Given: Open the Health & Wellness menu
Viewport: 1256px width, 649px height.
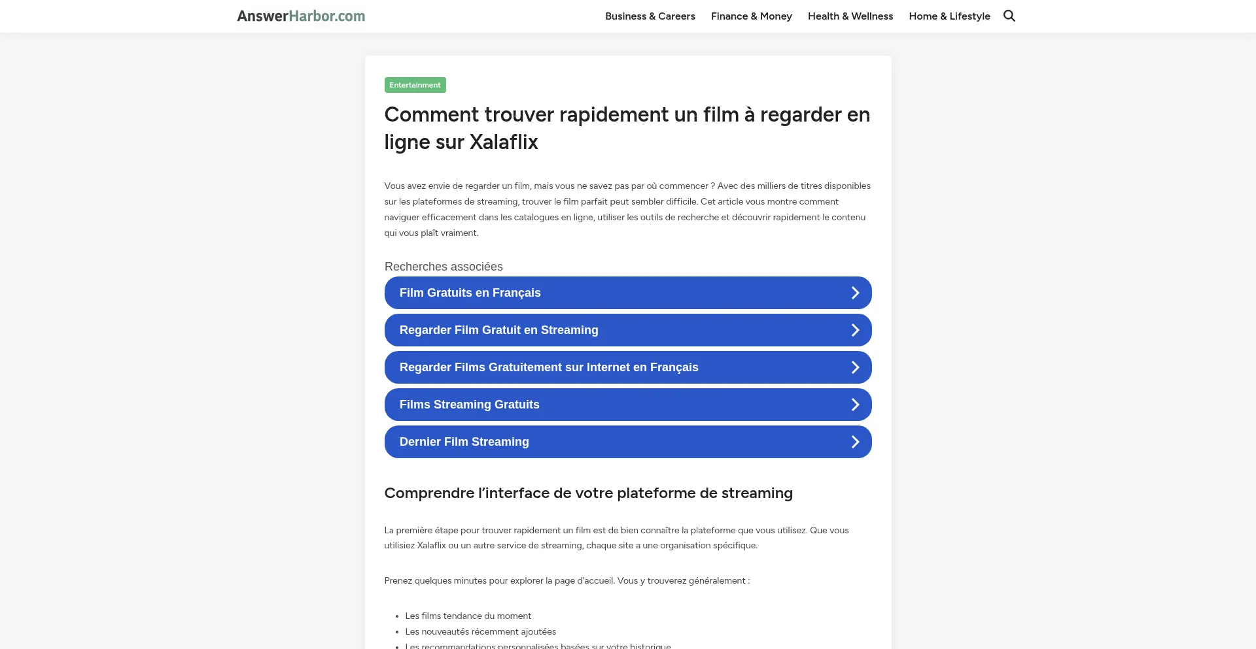Looking at the screenshot, I should click(x=850, y=16).
